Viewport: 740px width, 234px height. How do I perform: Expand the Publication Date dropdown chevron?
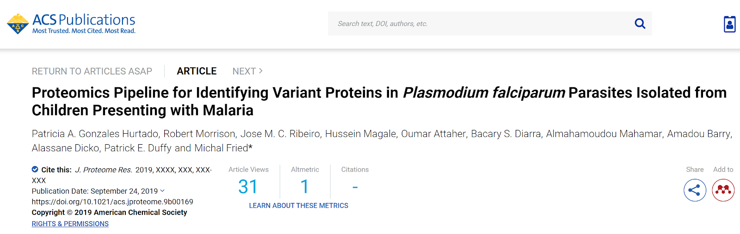162,191
